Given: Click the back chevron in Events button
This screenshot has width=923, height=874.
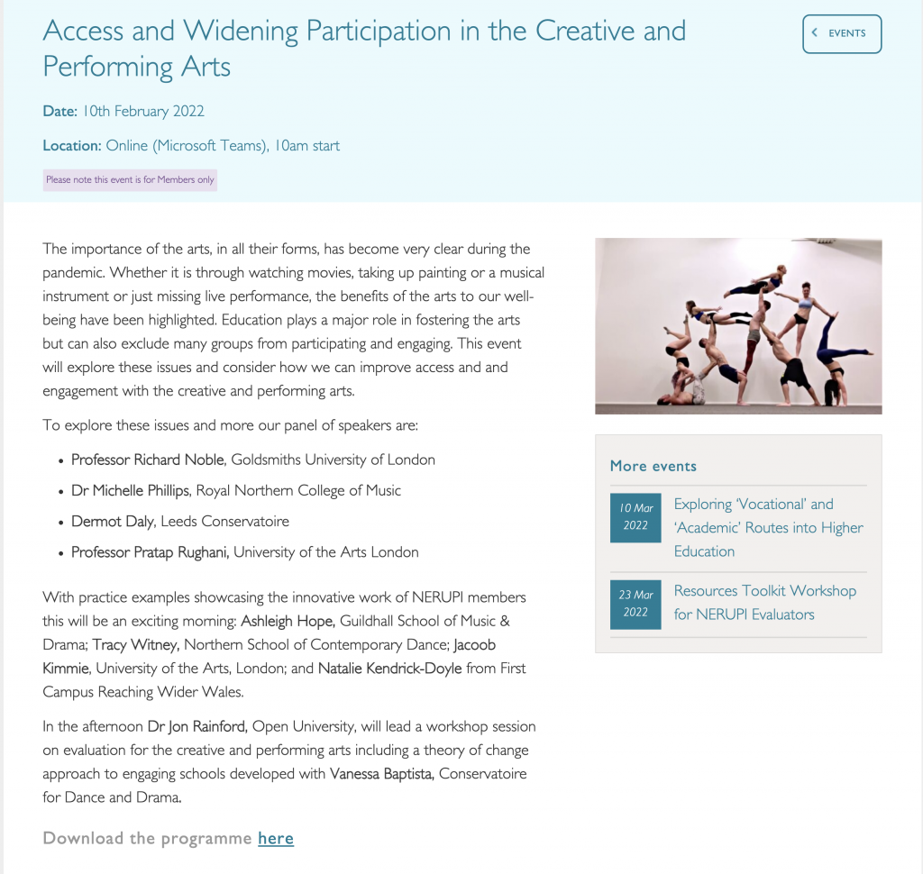Looking at the screenshot, I should (815, 33).
